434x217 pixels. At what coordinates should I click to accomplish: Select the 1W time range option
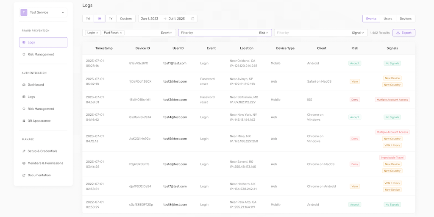(88, 19)
